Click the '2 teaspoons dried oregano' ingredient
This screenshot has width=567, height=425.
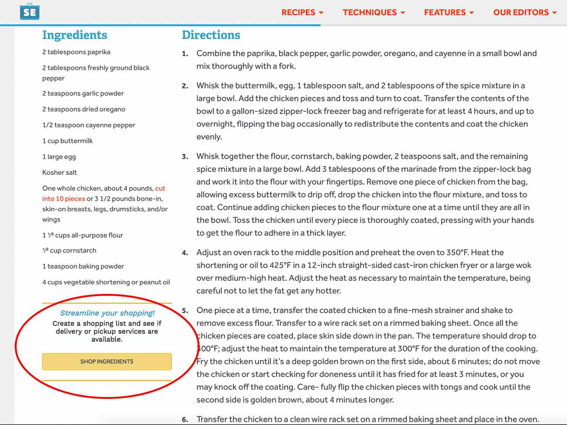click(84, 109)
